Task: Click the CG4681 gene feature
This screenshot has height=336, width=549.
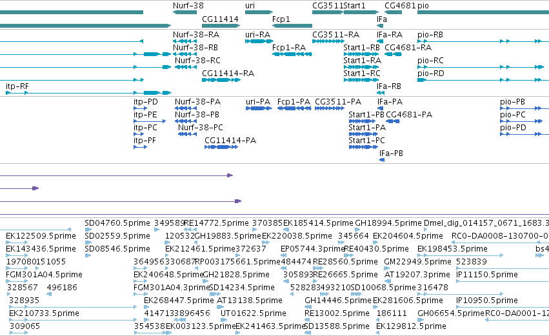Action: [393, 12]
